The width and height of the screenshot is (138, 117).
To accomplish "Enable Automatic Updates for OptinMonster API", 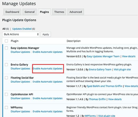I will coord(48,98).
